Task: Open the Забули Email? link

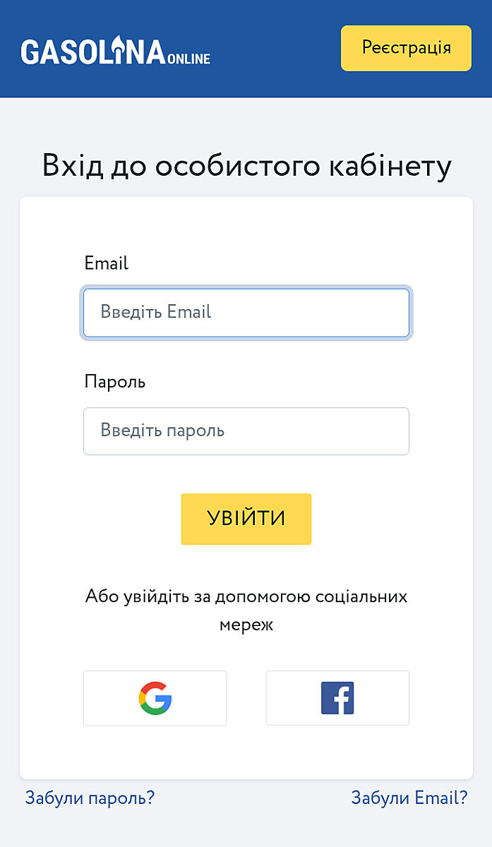Action: tap(409, 798)
